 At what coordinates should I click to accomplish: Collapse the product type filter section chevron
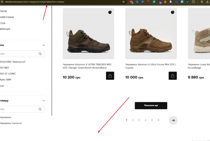coord(44,101)
